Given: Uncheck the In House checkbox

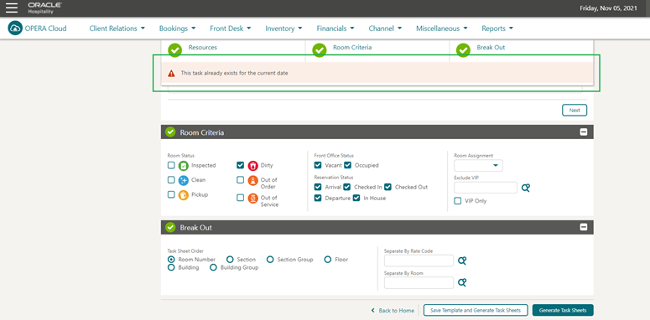Looking at the screenshot, I should pos(356,198).
